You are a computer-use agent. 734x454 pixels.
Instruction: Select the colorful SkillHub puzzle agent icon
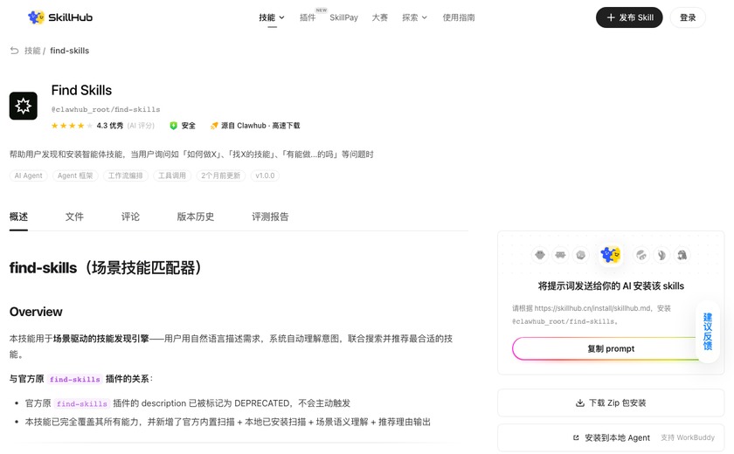click(x=611, y=255)
